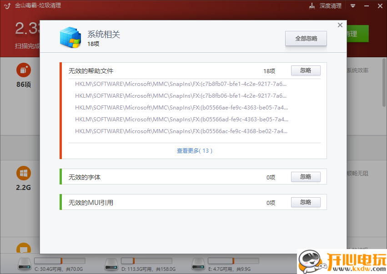
Task: Click the E: drive usage bar
Action: click(233, 261)
